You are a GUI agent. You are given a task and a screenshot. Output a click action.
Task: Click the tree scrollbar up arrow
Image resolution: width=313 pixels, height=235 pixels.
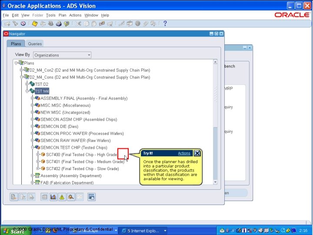(x=215, y=62)
